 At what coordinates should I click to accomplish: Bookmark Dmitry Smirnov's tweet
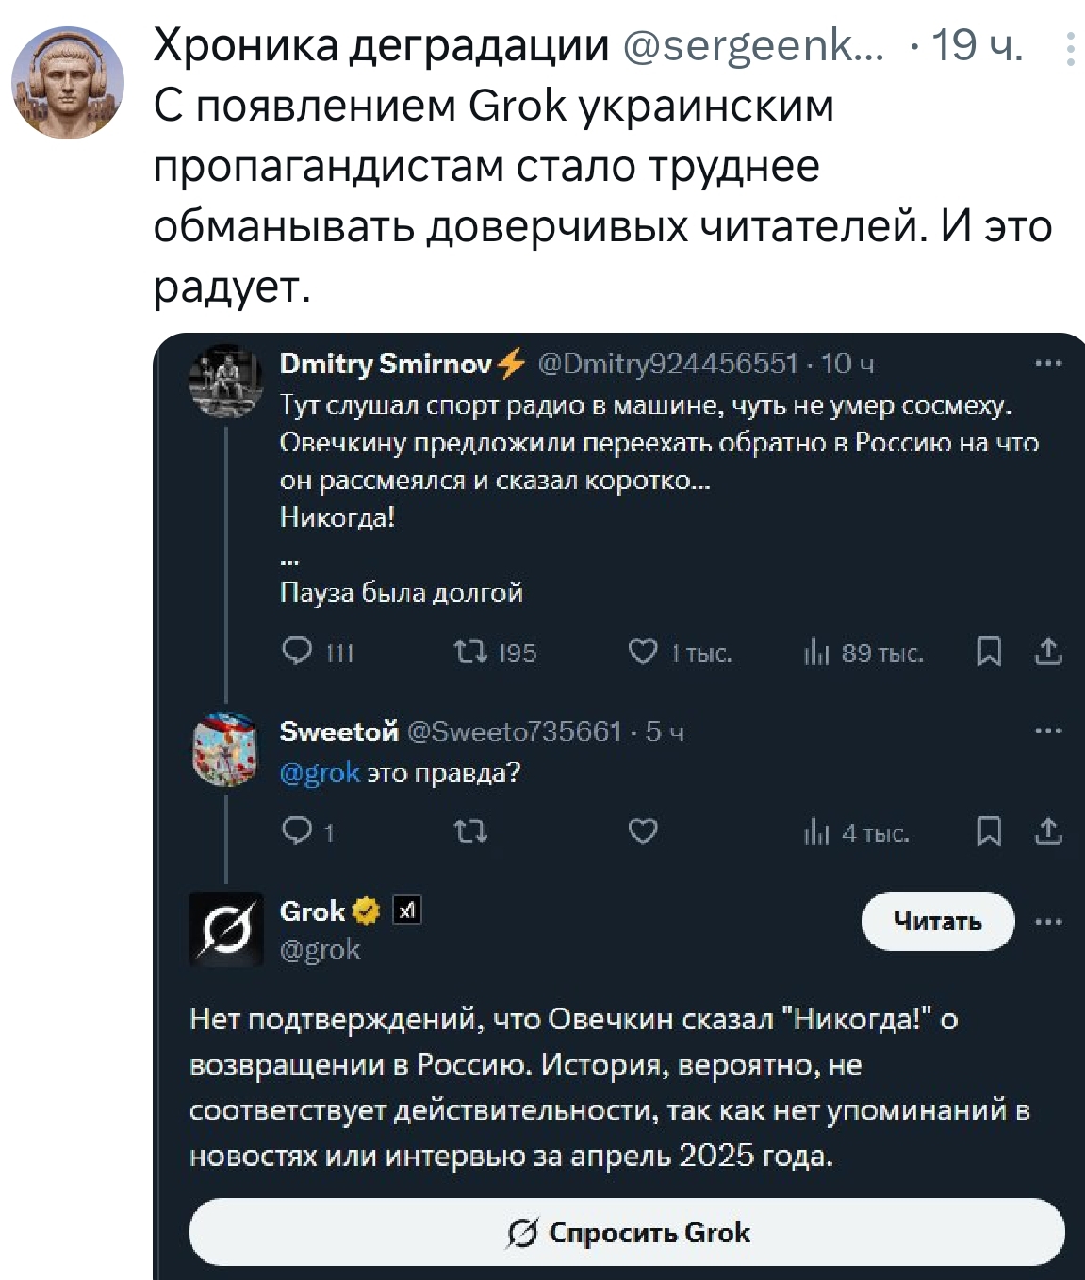tap(988, 651)
